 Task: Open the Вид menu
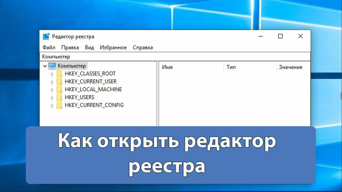pyautogui.click(x=89, y=48)
